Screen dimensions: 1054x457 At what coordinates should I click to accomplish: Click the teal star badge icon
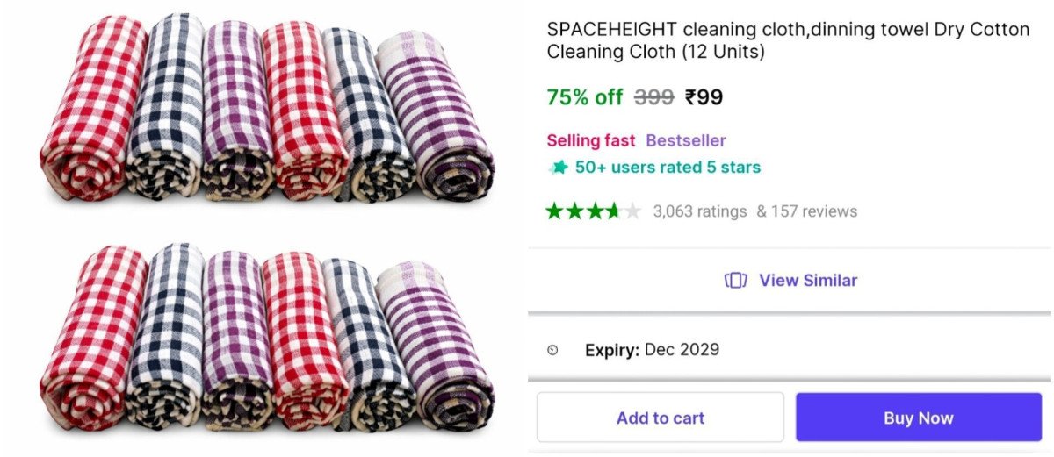[558, 168]
